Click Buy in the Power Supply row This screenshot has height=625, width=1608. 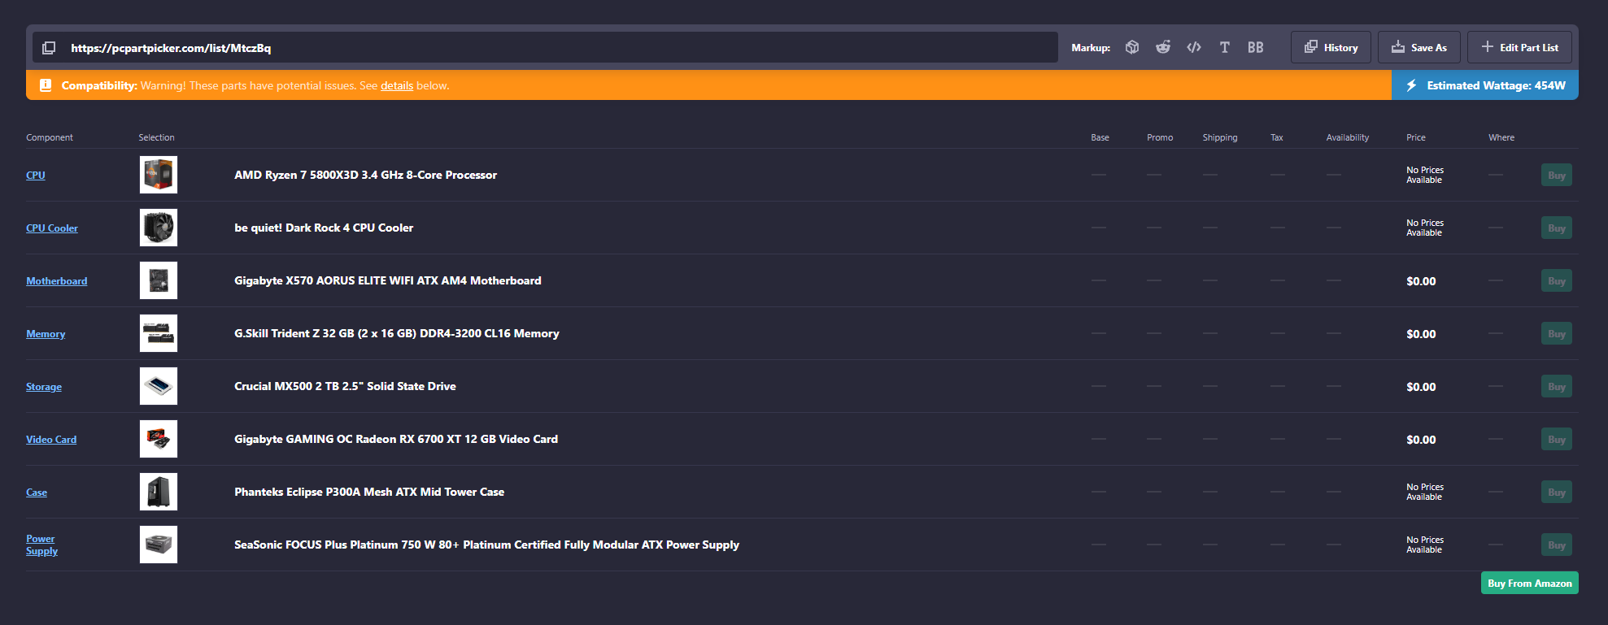[x=1557, y=545]
